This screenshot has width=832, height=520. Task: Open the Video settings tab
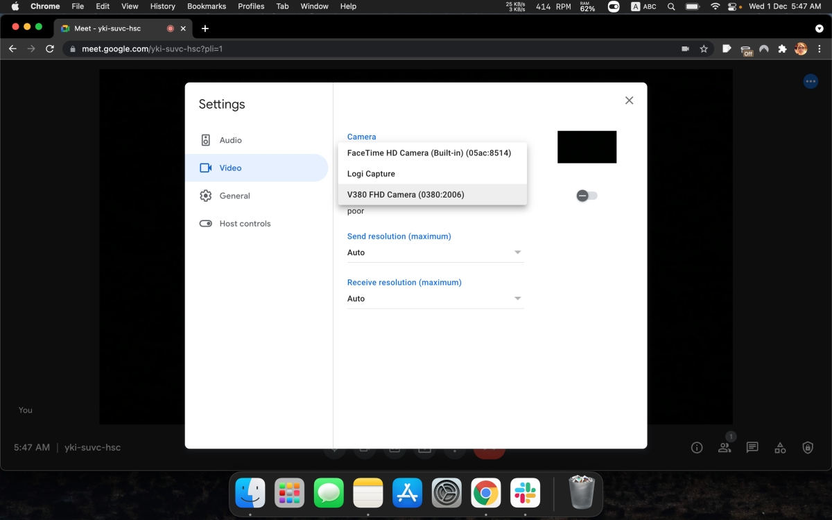tap(257, 168)
